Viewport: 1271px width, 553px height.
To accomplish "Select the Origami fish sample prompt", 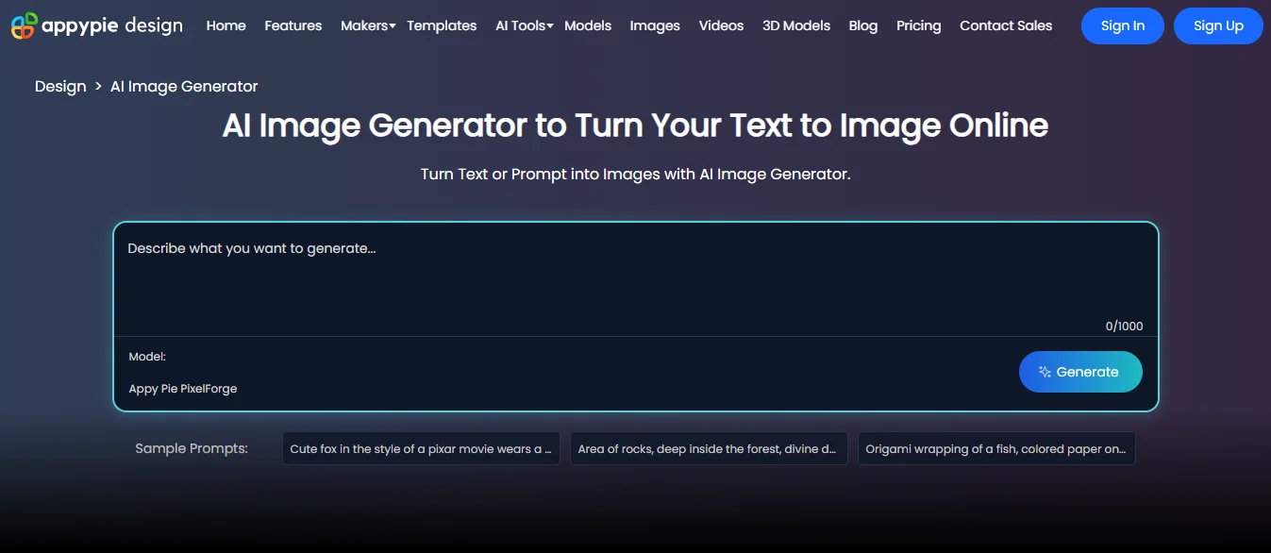I will (996, 449).
